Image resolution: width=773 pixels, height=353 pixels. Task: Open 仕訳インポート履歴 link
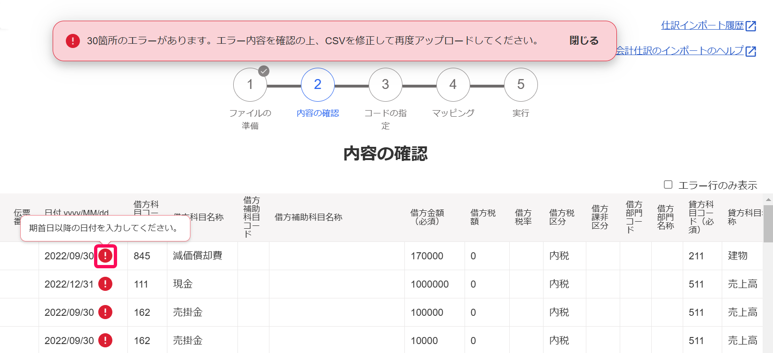click(x=702, y=25)
